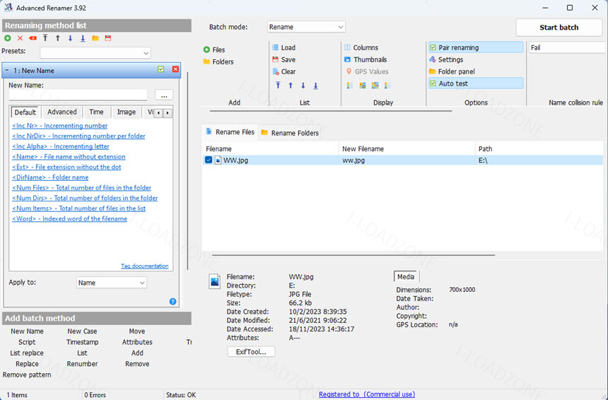Collapse the 1 : New Name method

click(7, 70)
